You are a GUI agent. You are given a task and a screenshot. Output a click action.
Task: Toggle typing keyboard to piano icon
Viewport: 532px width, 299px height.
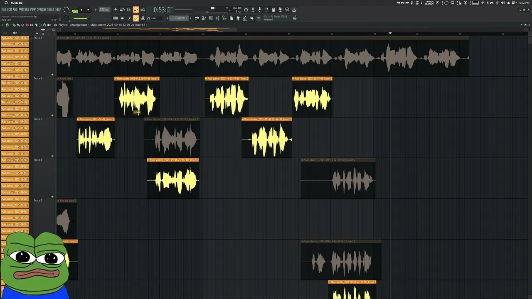pos(115,18)
